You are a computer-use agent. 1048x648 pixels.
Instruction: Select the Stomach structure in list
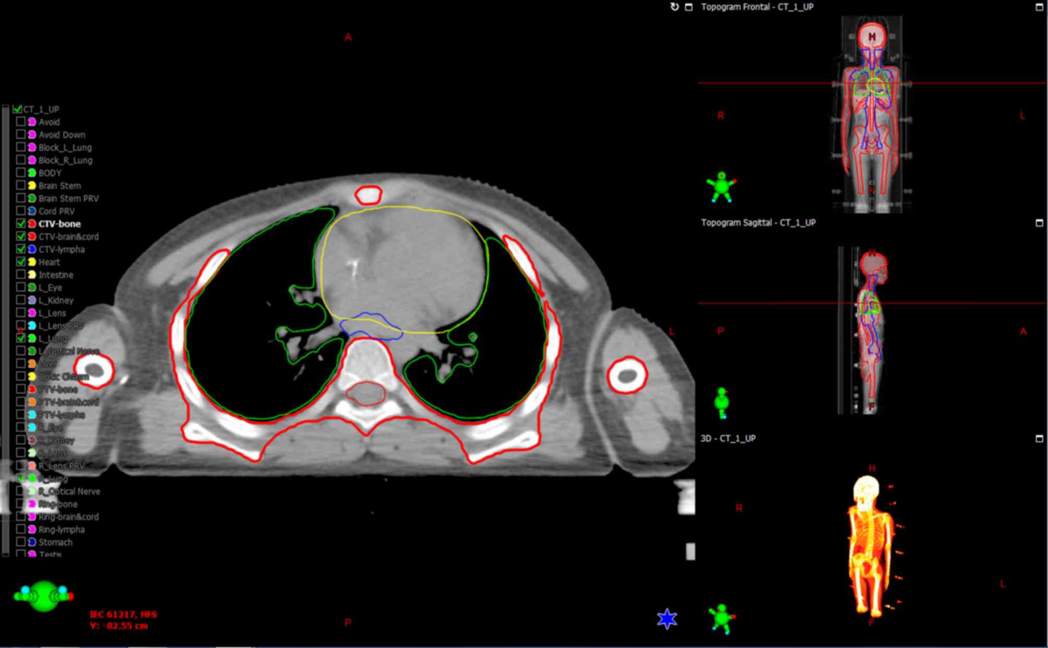pyautogui.click(x=55, y=542)
